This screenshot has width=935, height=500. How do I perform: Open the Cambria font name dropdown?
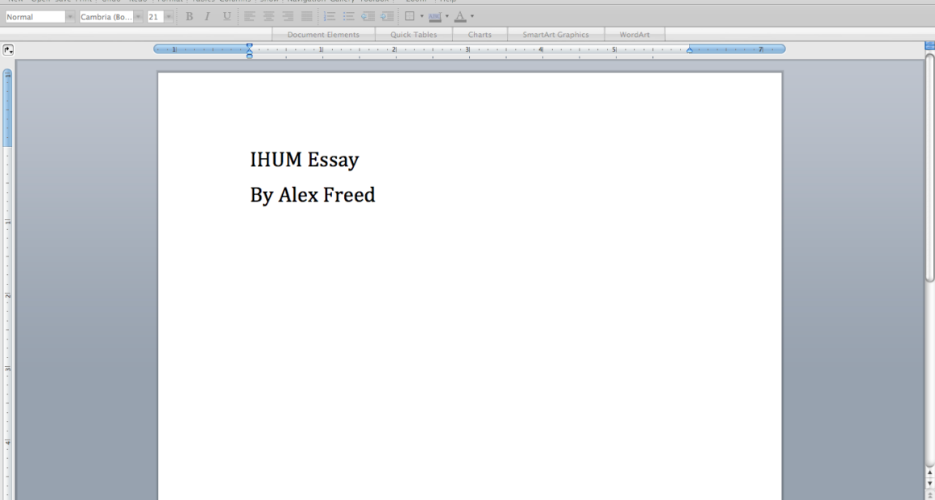tap(138, 17)
